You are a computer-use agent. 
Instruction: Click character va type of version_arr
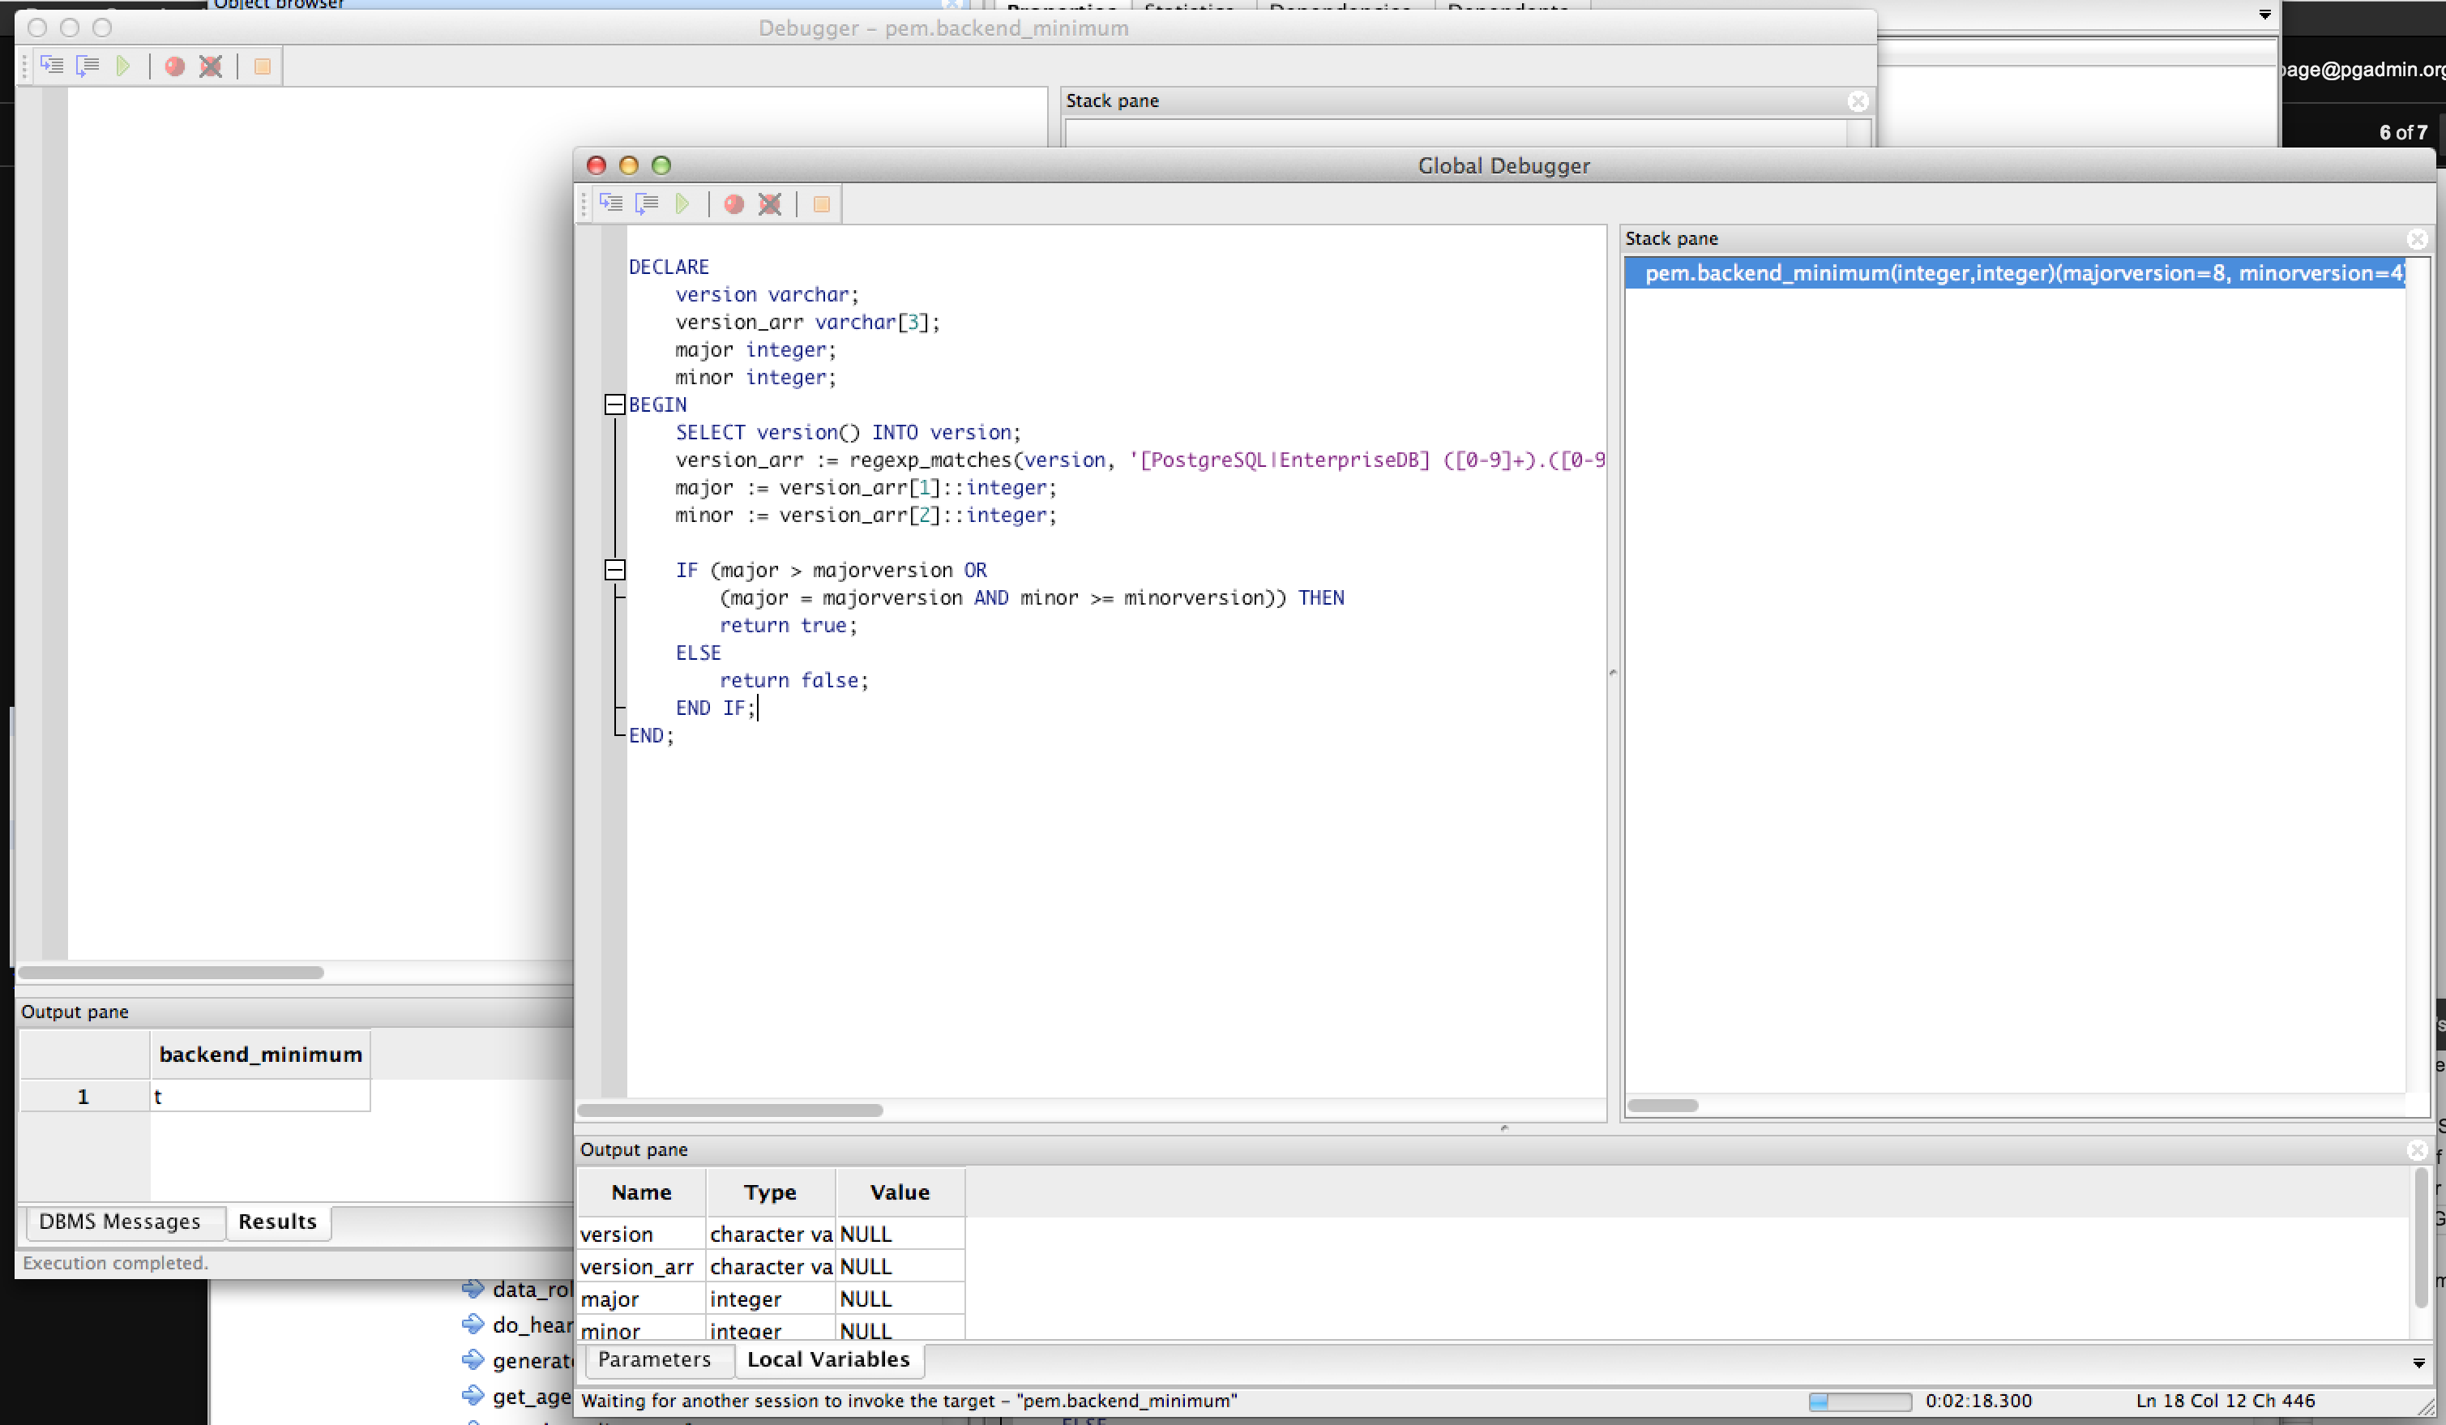tap(771, 1267)
